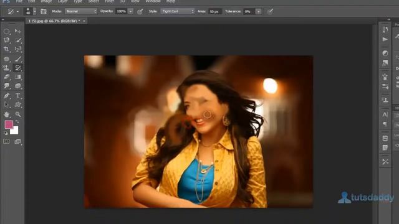Expand the right panel dock arrows

(x=388, y=19)
